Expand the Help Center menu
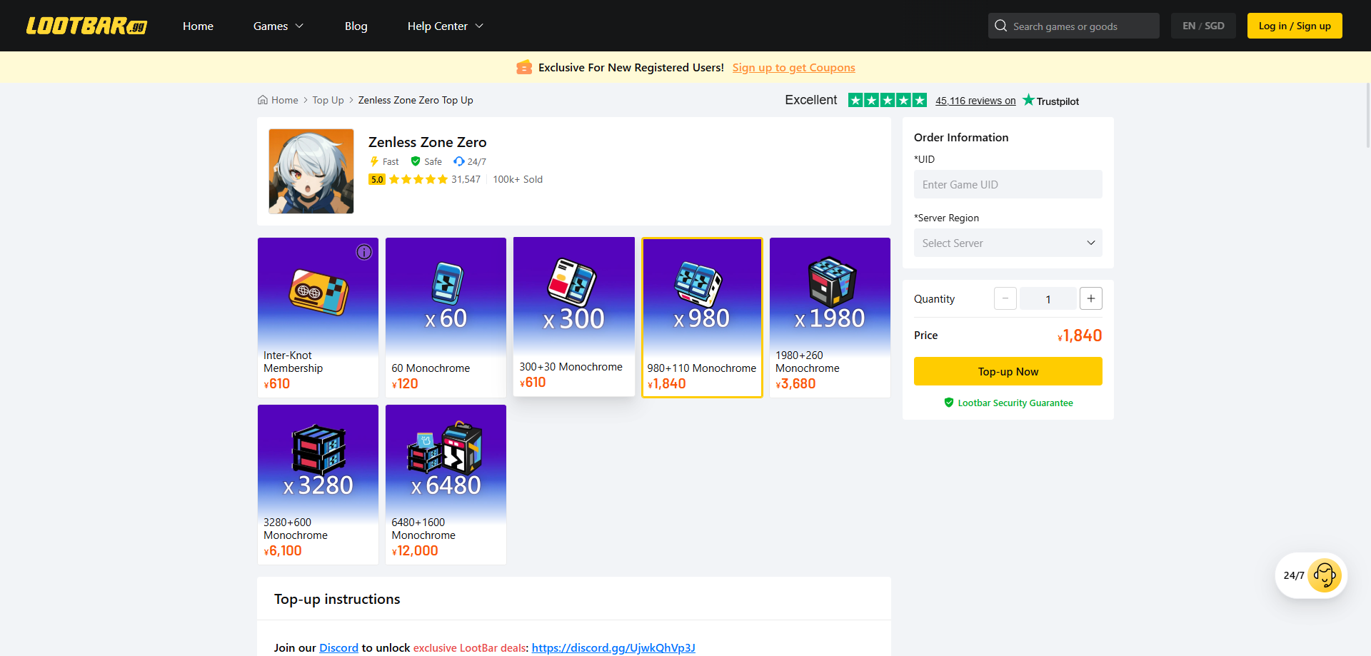Screen dimensions: 1371x656 coord(446,26)
